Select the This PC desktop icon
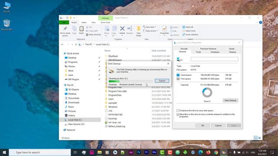This screenshot has width=278, height=156. [x=7, y=7]
